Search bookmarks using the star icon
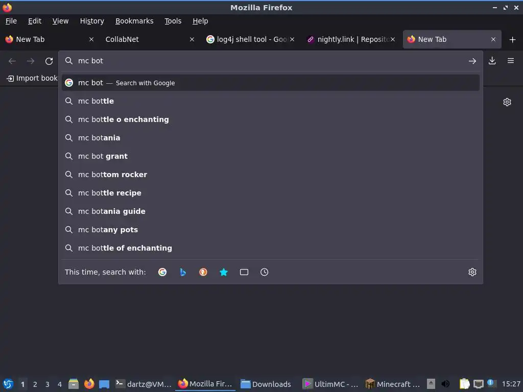This screenshot has width=523, height=392. pos(224,272)
